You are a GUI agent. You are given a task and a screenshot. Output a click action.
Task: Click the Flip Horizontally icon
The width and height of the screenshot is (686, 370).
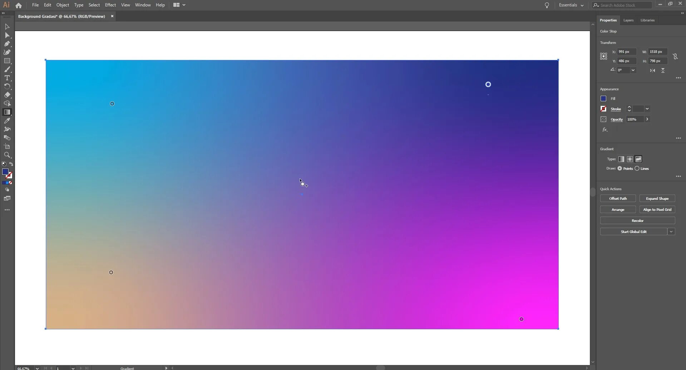pyautogui.click(x=652, y=71)
